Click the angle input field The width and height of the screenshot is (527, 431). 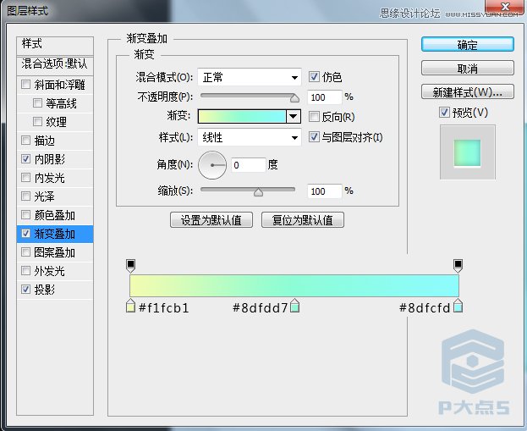pyautogui.click(x=249, y=165)
